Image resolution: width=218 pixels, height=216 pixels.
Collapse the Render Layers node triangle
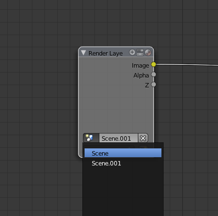pos(83,53)
